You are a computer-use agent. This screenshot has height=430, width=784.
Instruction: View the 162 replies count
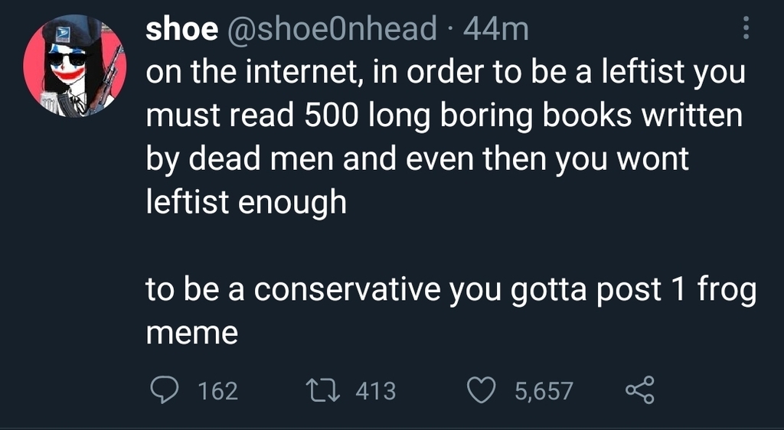[x=217, y=392]
